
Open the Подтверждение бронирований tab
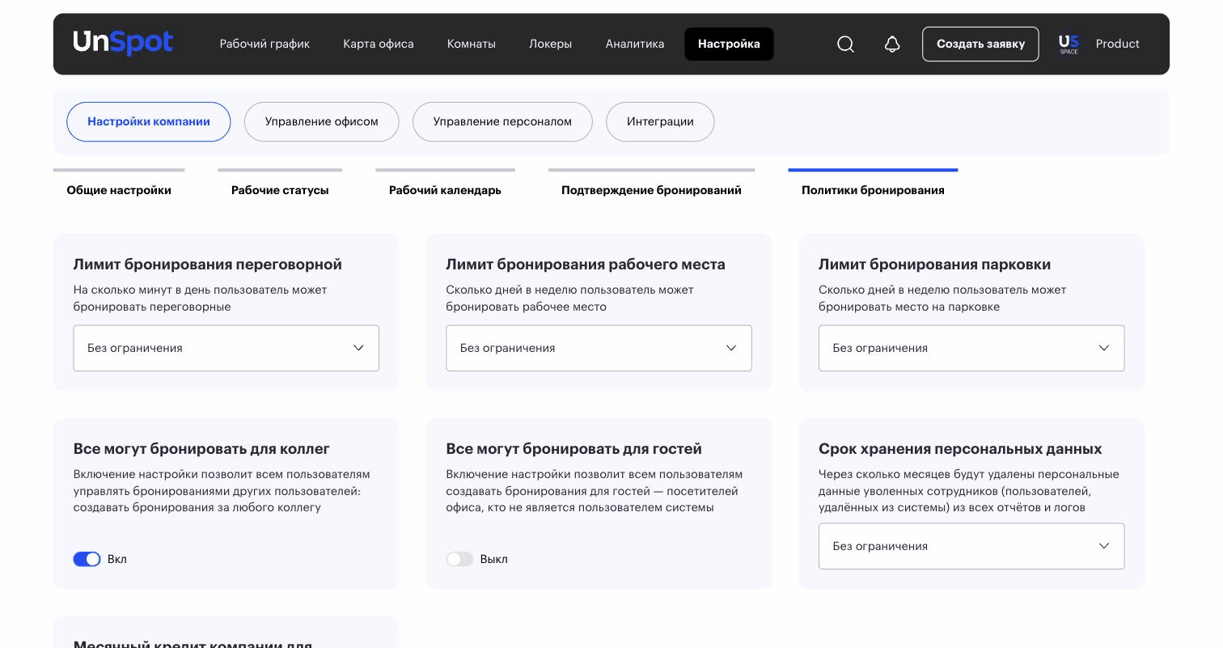tap(651, 190)
